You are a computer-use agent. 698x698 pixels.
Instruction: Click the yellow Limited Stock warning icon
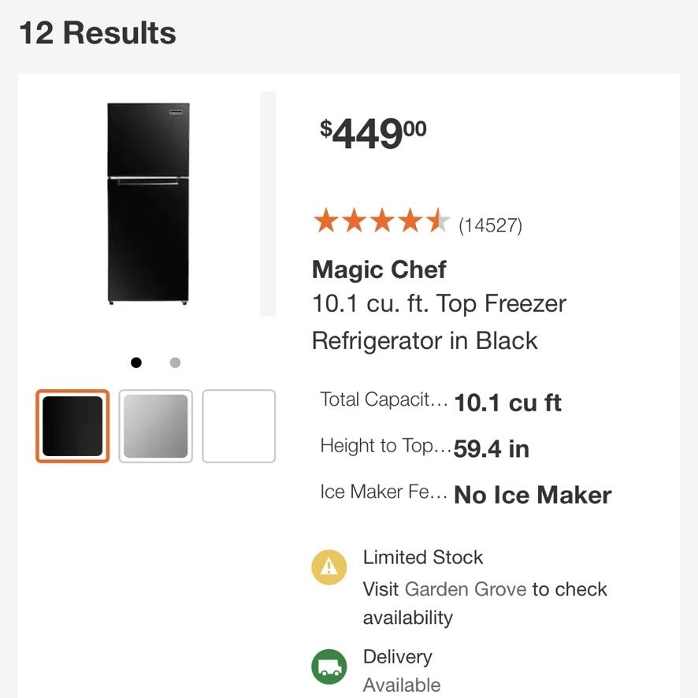coord(329,567)
